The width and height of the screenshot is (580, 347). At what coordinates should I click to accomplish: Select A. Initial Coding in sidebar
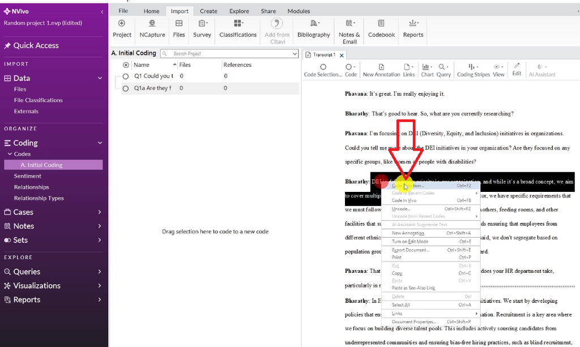(53, 165)
